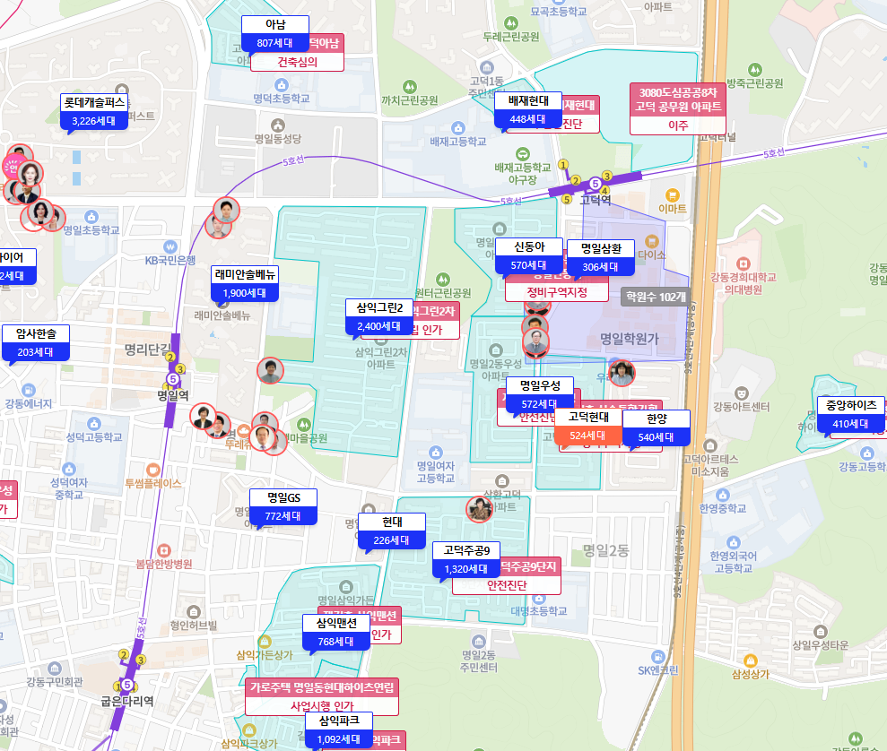Open the 롯데캐슬퍼스 3,226세대 marker

95,112
